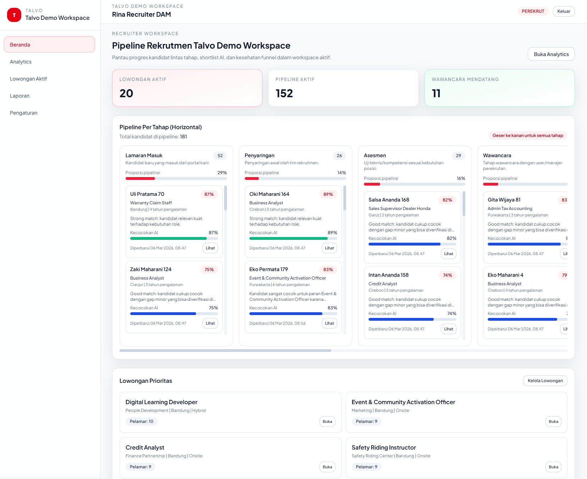Open Pengaturan settings page

coord(23,112)
